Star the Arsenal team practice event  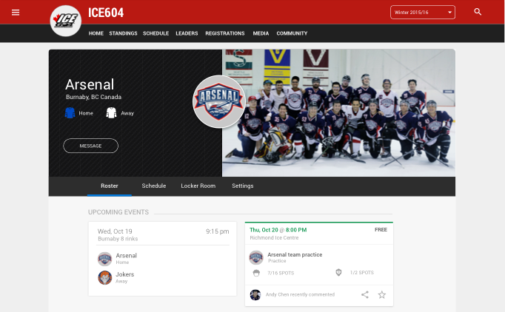[x=382, y=295]
